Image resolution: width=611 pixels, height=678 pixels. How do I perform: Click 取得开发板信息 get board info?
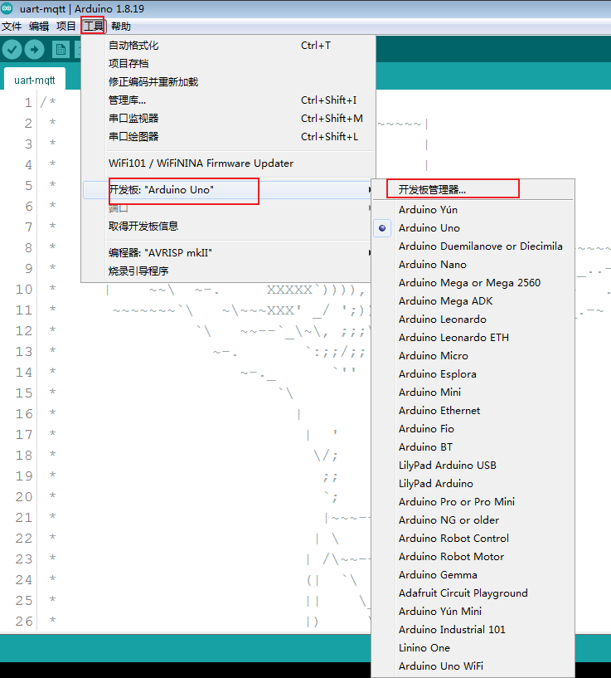click(143, 227)
